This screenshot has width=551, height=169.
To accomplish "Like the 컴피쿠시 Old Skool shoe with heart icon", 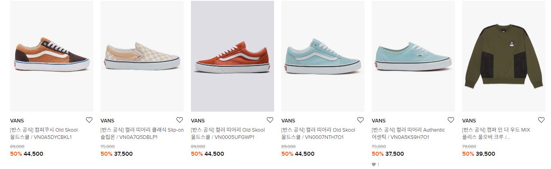I will pyautogui.click(x=89, y=120).
